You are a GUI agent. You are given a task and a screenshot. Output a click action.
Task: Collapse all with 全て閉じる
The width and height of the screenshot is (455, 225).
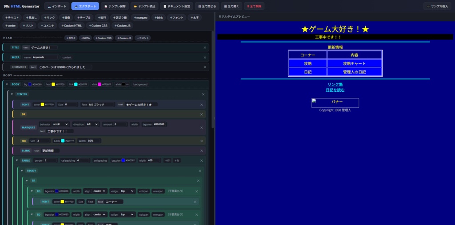pos(207,6)
